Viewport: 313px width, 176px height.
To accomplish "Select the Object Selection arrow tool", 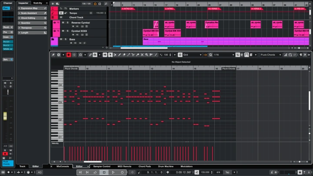I will (110, 55).
